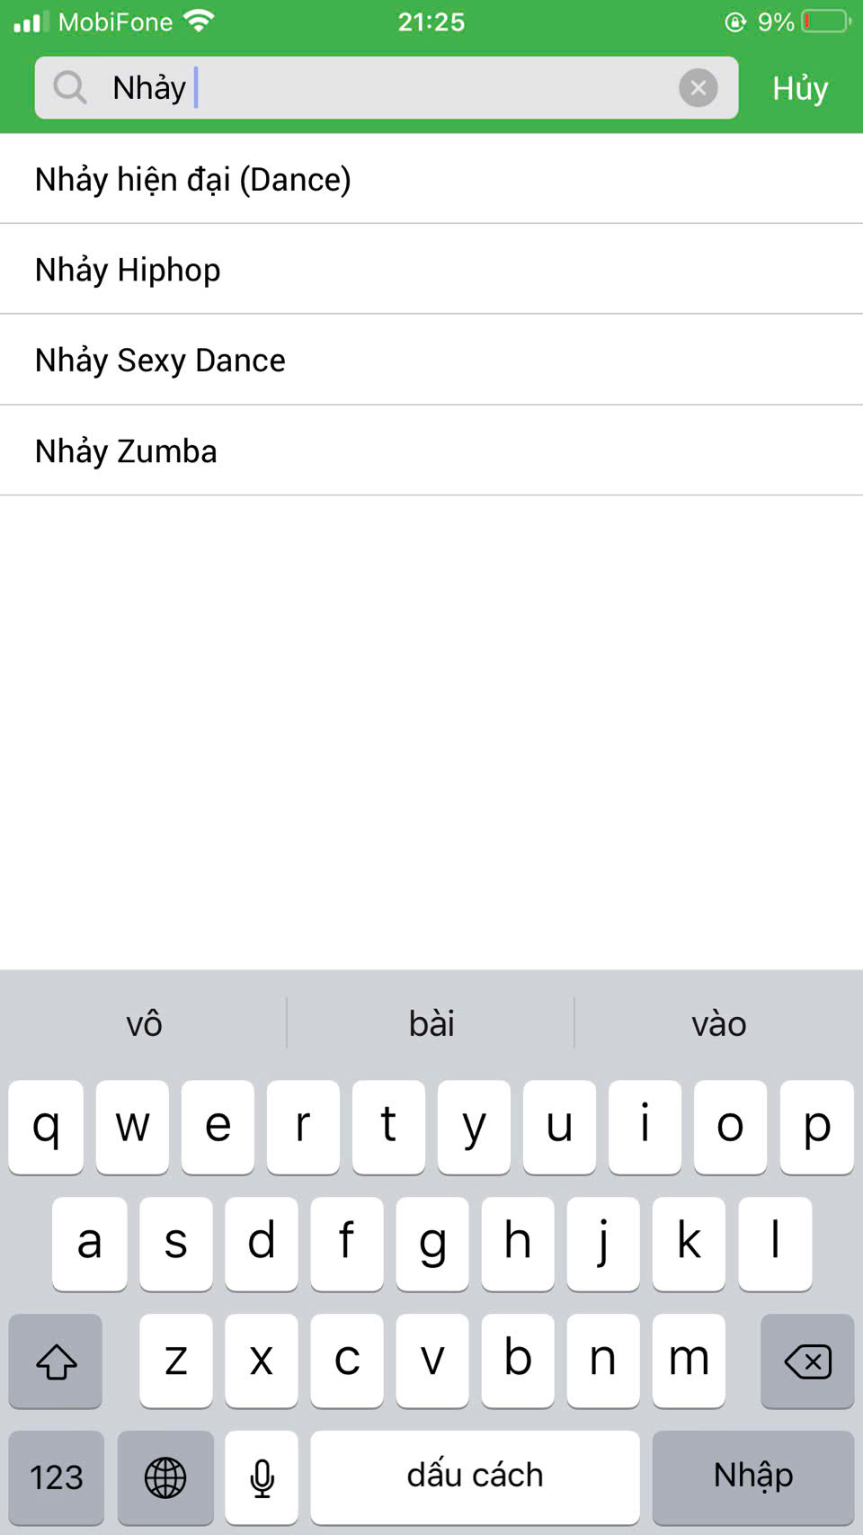Choose the Nhảy Zumba suggestion
The width and height of the screenshot is (863, 1535).
[431, 451]
